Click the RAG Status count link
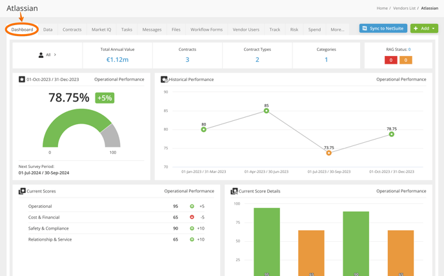The width and height of the screenshot is (444, 276). tap(409, 50)
